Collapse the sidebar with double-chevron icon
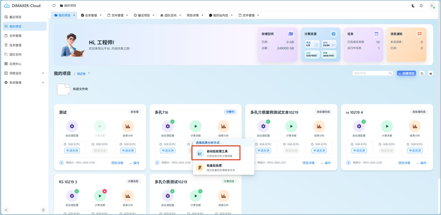 (x=6, y=210)
